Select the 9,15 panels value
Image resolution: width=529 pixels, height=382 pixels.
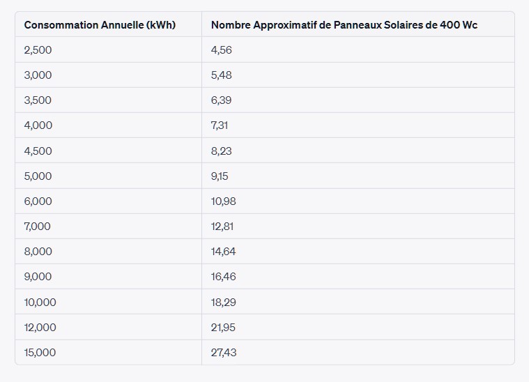click(x=220, y=176)
